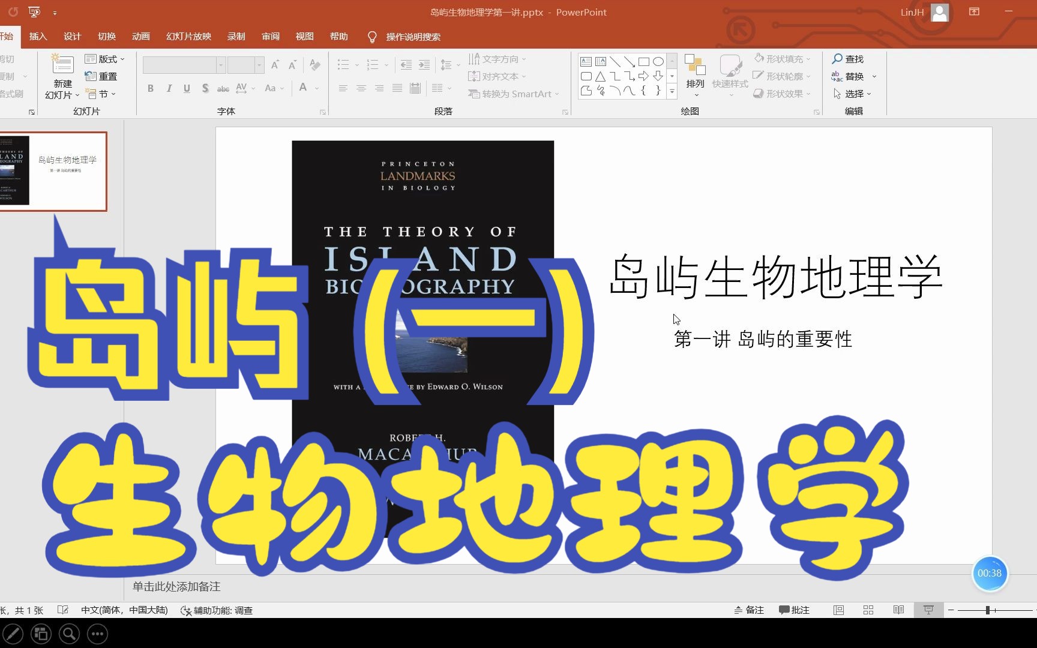Toggle Notes (备注) pane
This screenshot has width=1037, height=648.
pyautogui.click(x=749, y=610)
